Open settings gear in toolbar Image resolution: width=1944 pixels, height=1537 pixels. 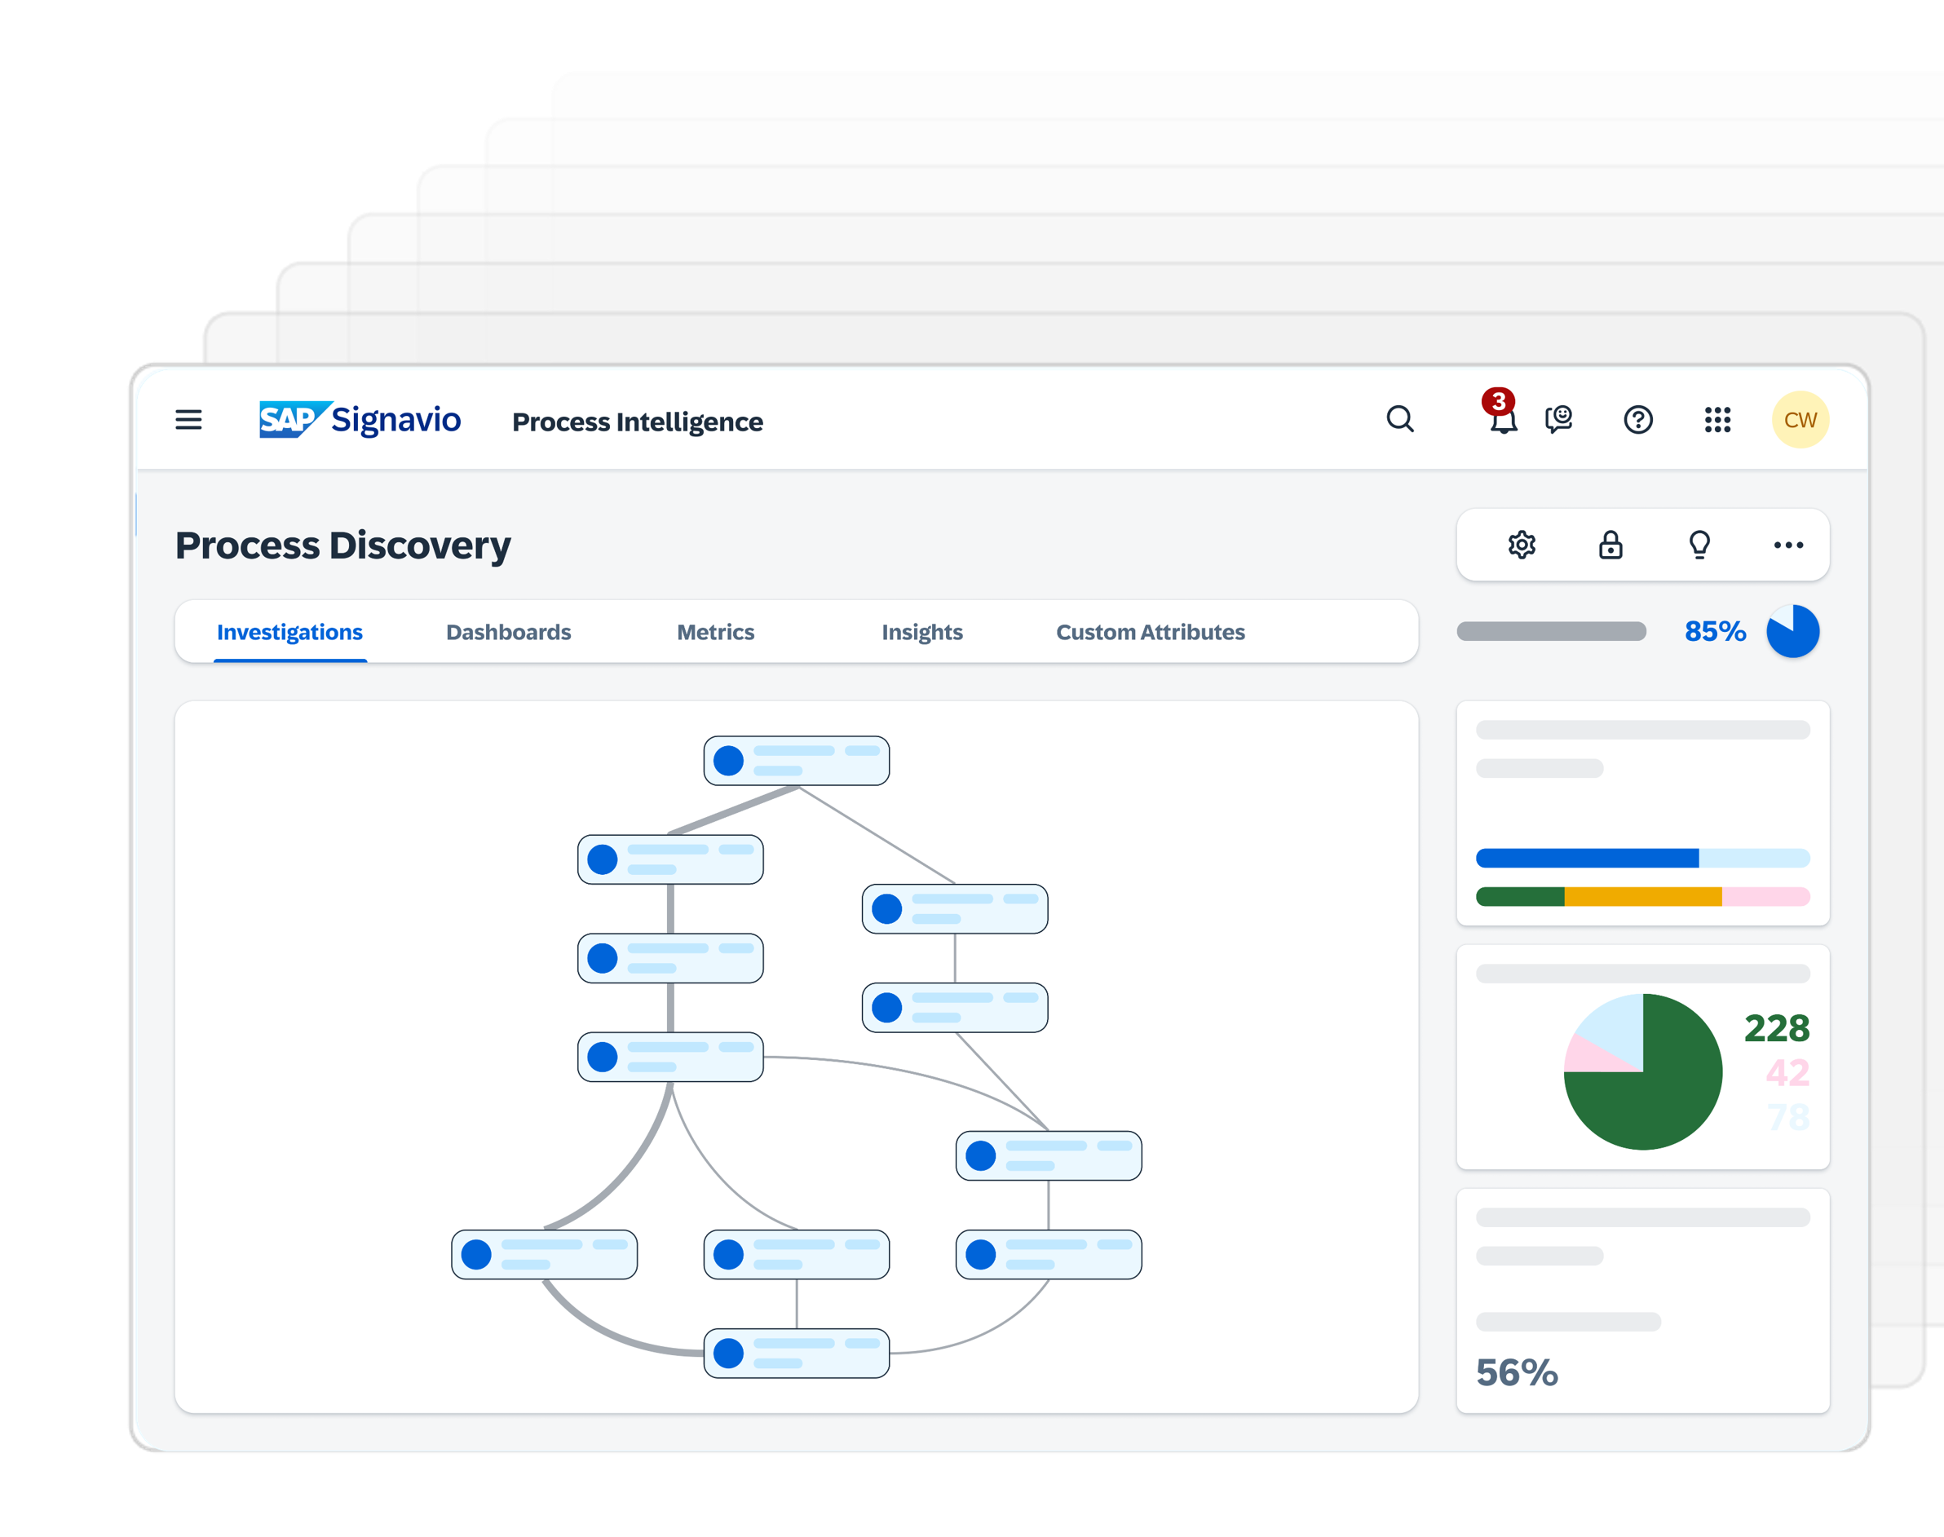(1521, 545)
